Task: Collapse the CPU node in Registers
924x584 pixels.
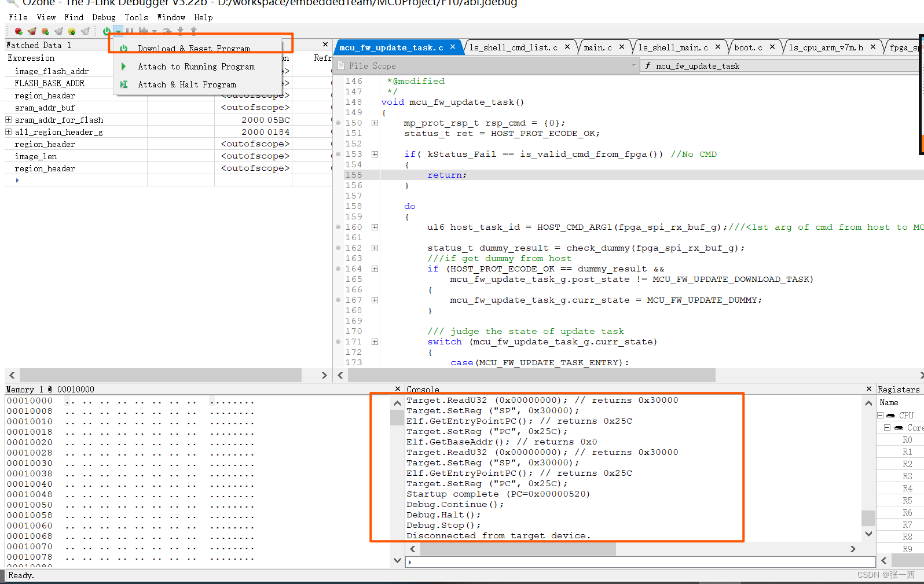Action: point(880,416)
